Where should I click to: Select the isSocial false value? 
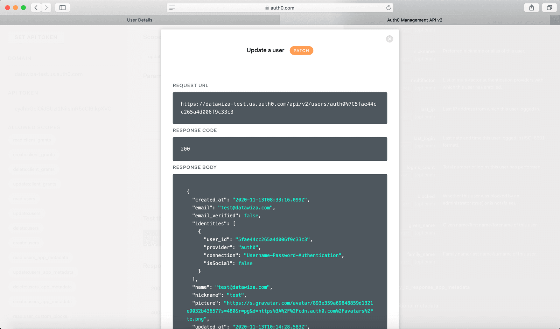[x=245, y=264]
